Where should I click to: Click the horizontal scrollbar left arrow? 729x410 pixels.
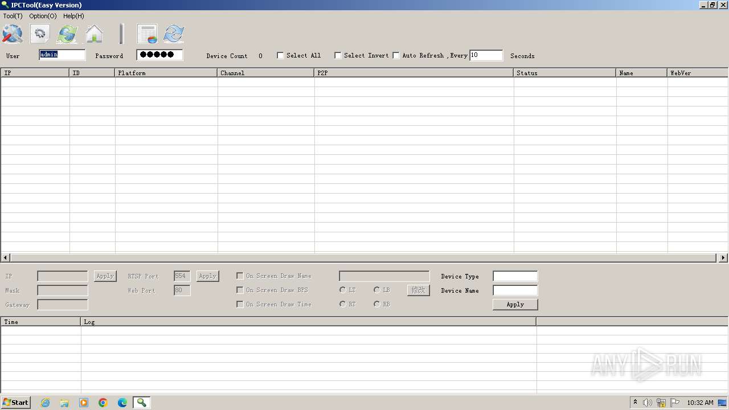pyautogui.click(x=5, y=258)
